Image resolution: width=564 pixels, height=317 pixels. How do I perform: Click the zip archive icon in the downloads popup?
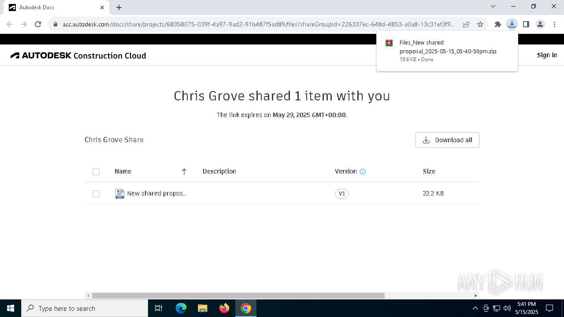389,43
